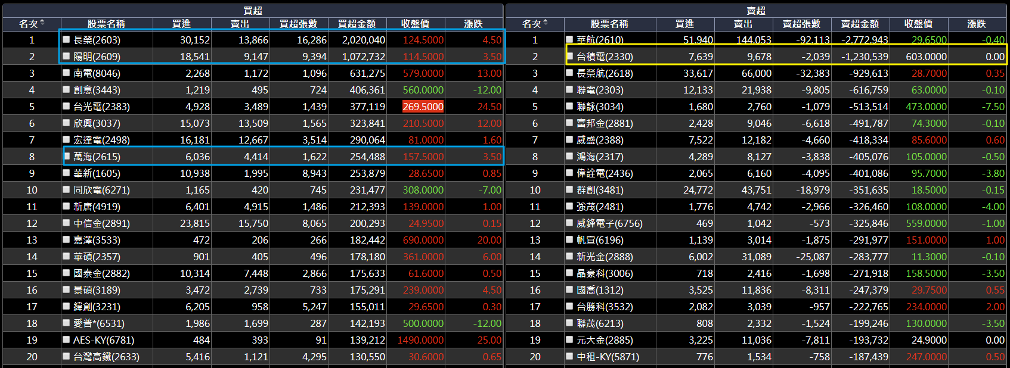Open stock 景碩(3189)

point(97,290)
